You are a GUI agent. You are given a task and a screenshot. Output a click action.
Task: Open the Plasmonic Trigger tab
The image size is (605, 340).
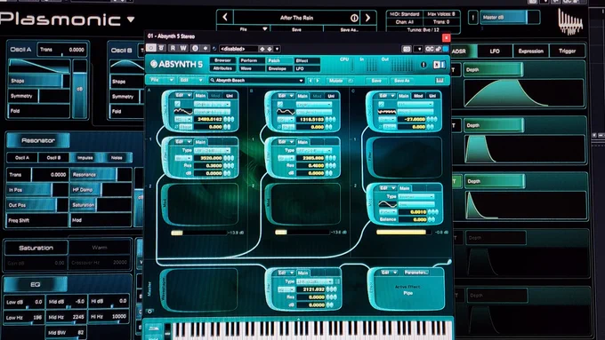568,51
